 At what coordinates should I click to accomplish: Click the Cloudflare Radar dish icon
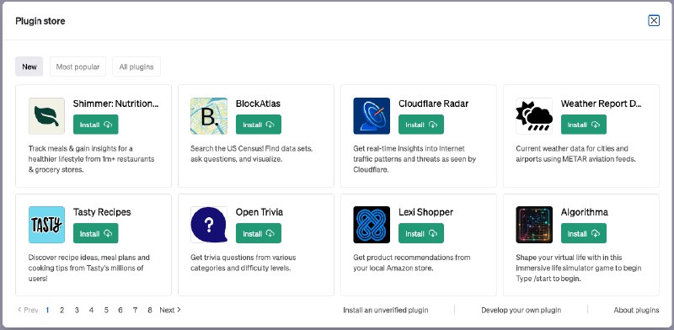coord(372,116)
